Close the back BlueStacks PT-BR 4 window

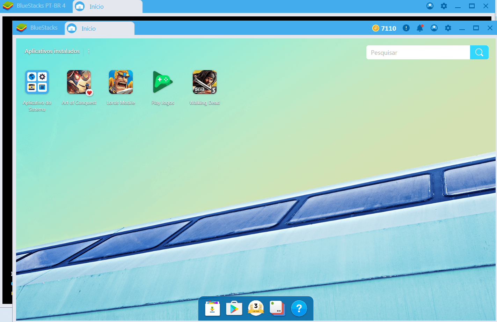pyautogui.click(x=486, y=6)
